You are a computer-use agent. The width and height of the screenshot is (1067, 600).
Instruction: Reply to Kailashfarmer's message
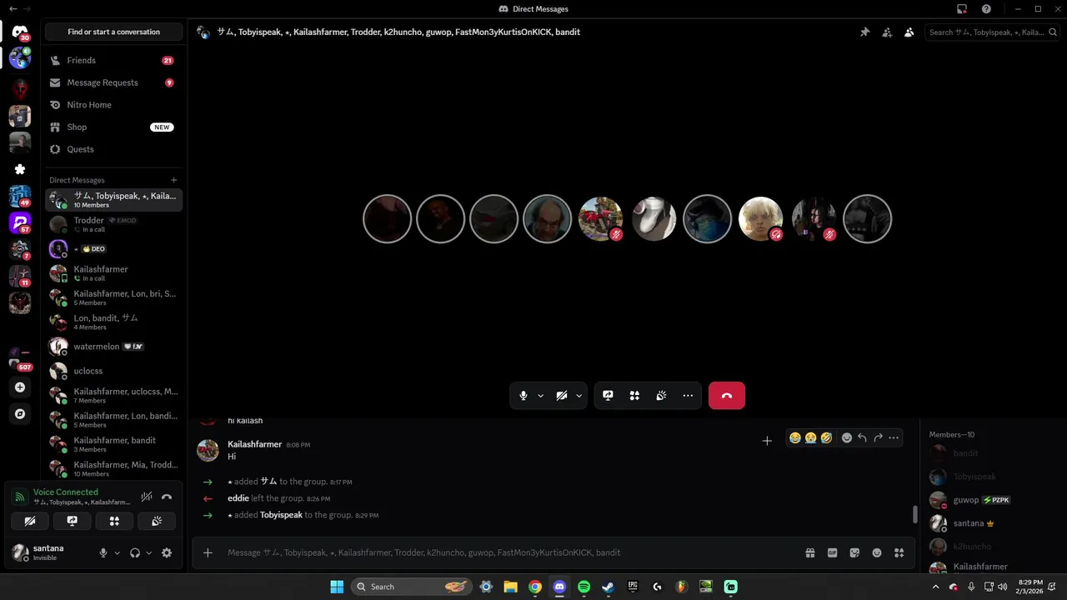(862, 437)
